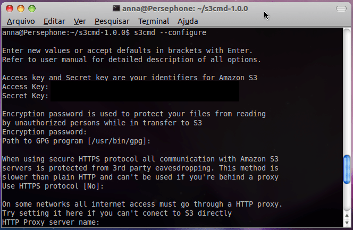Viewport: 353px width, 230px height.
Task: Maximize the window using green button
Action: coord(33,9)
